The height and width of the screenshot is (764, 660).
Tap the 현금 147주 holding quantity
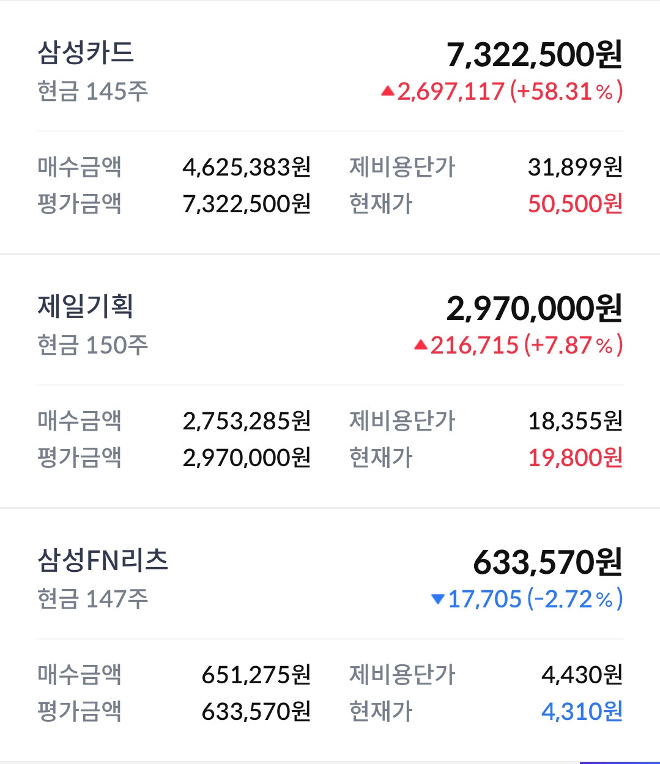point(93,599)
